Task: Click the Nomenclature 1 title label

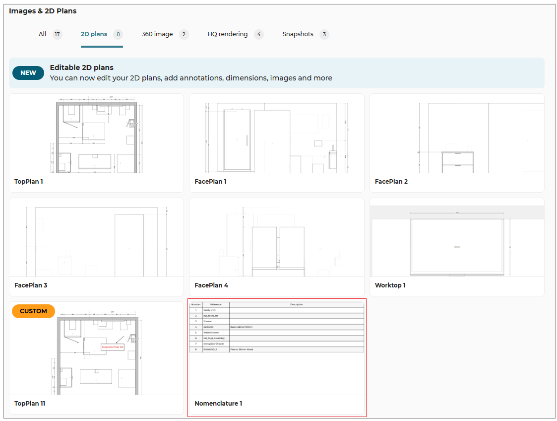Action: pos(218,404)
